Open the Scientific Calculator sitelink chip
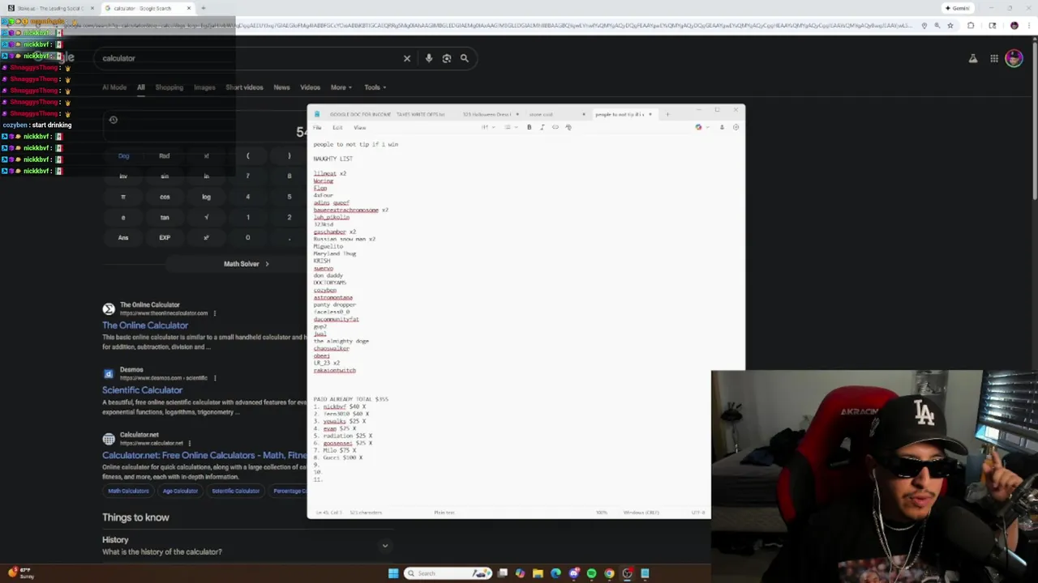This screenshot has width=1038, height=583. [x=235, y=491]
